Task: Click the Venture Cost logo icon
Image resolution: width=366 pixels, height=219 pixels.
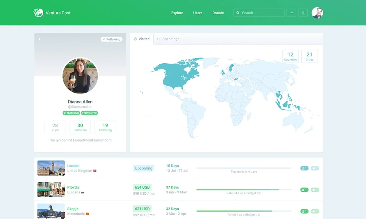Action: tap(38, 13)
